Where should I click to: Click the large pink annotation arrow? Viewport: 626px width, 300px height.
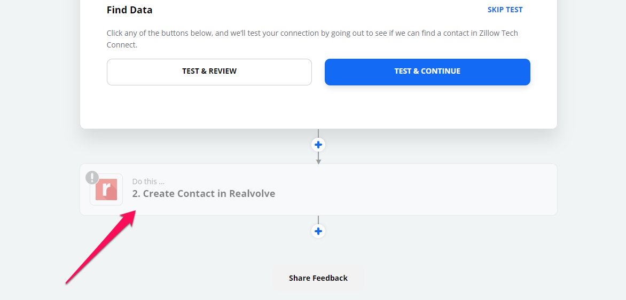(100, 247)
